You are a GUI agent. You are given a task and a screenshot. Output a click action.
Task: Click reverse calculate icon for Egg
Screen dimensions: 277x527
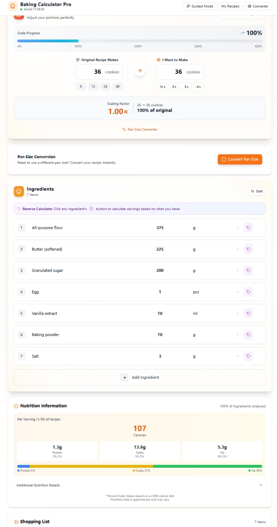pyautogui.click(x=248, y=292)
